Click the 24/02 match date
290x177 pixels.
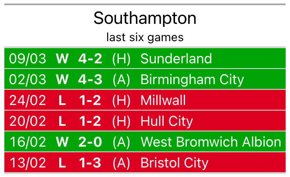(27, 100)
